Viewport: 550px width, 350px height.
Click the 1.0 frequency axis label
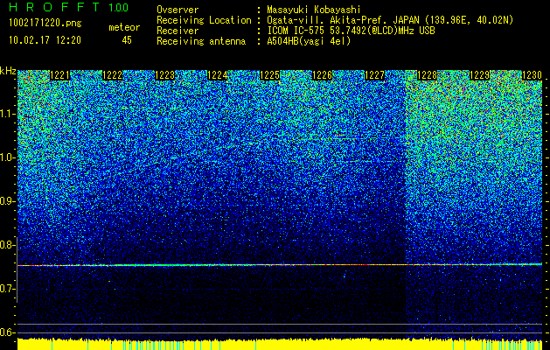point(7,157)
